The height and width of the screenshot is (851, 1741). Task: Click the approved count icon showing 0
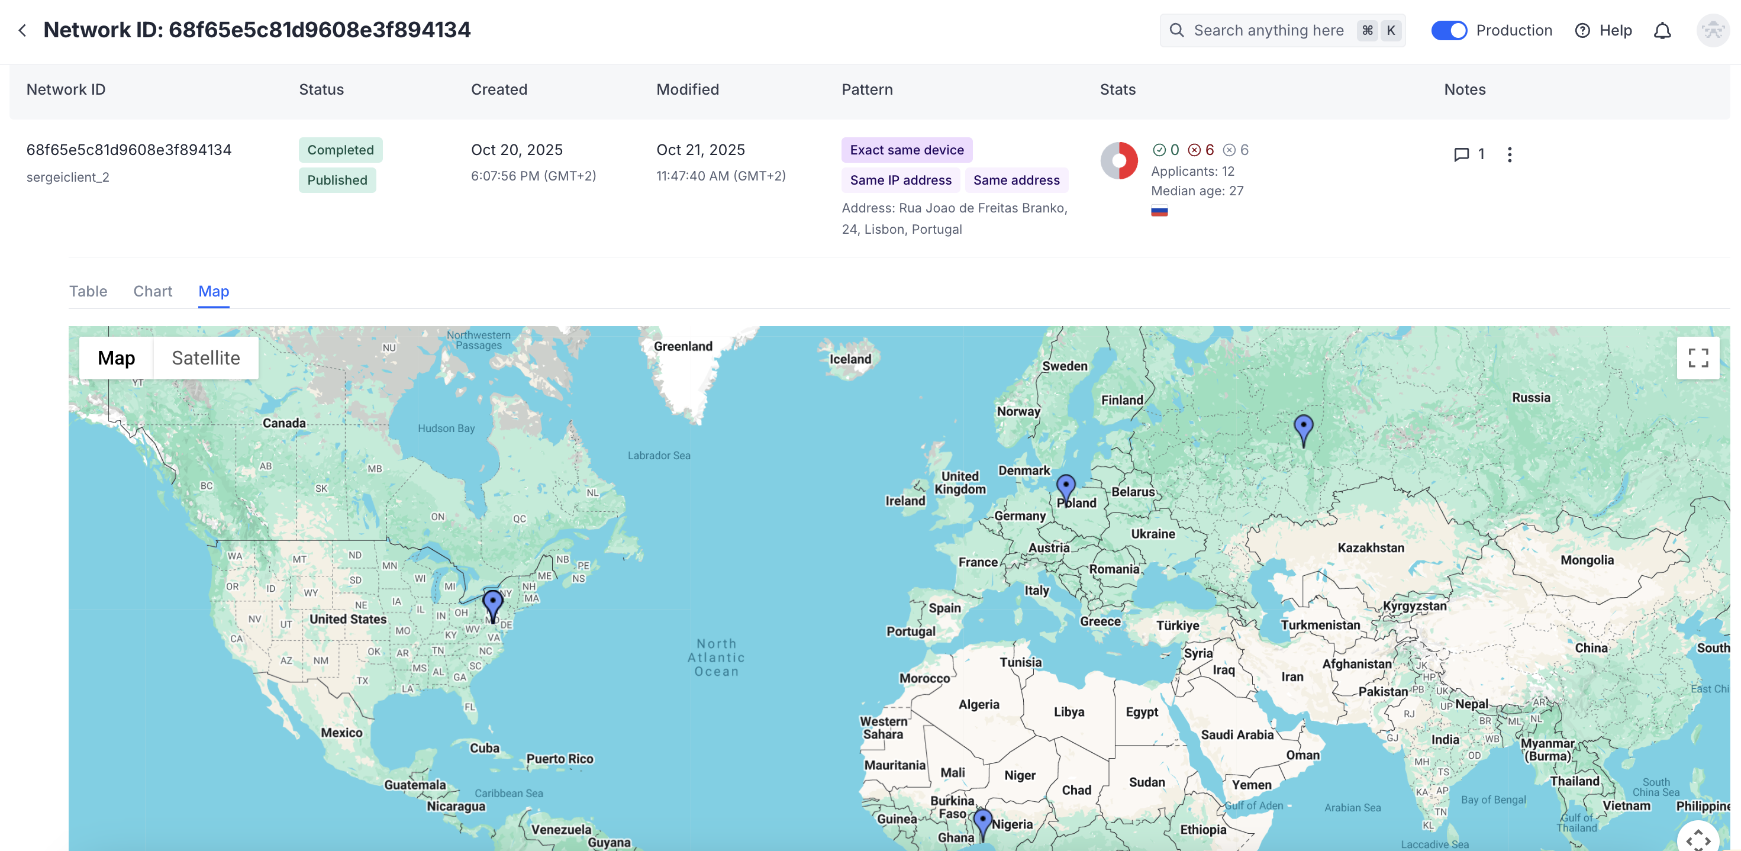[x=1159, y=150]
